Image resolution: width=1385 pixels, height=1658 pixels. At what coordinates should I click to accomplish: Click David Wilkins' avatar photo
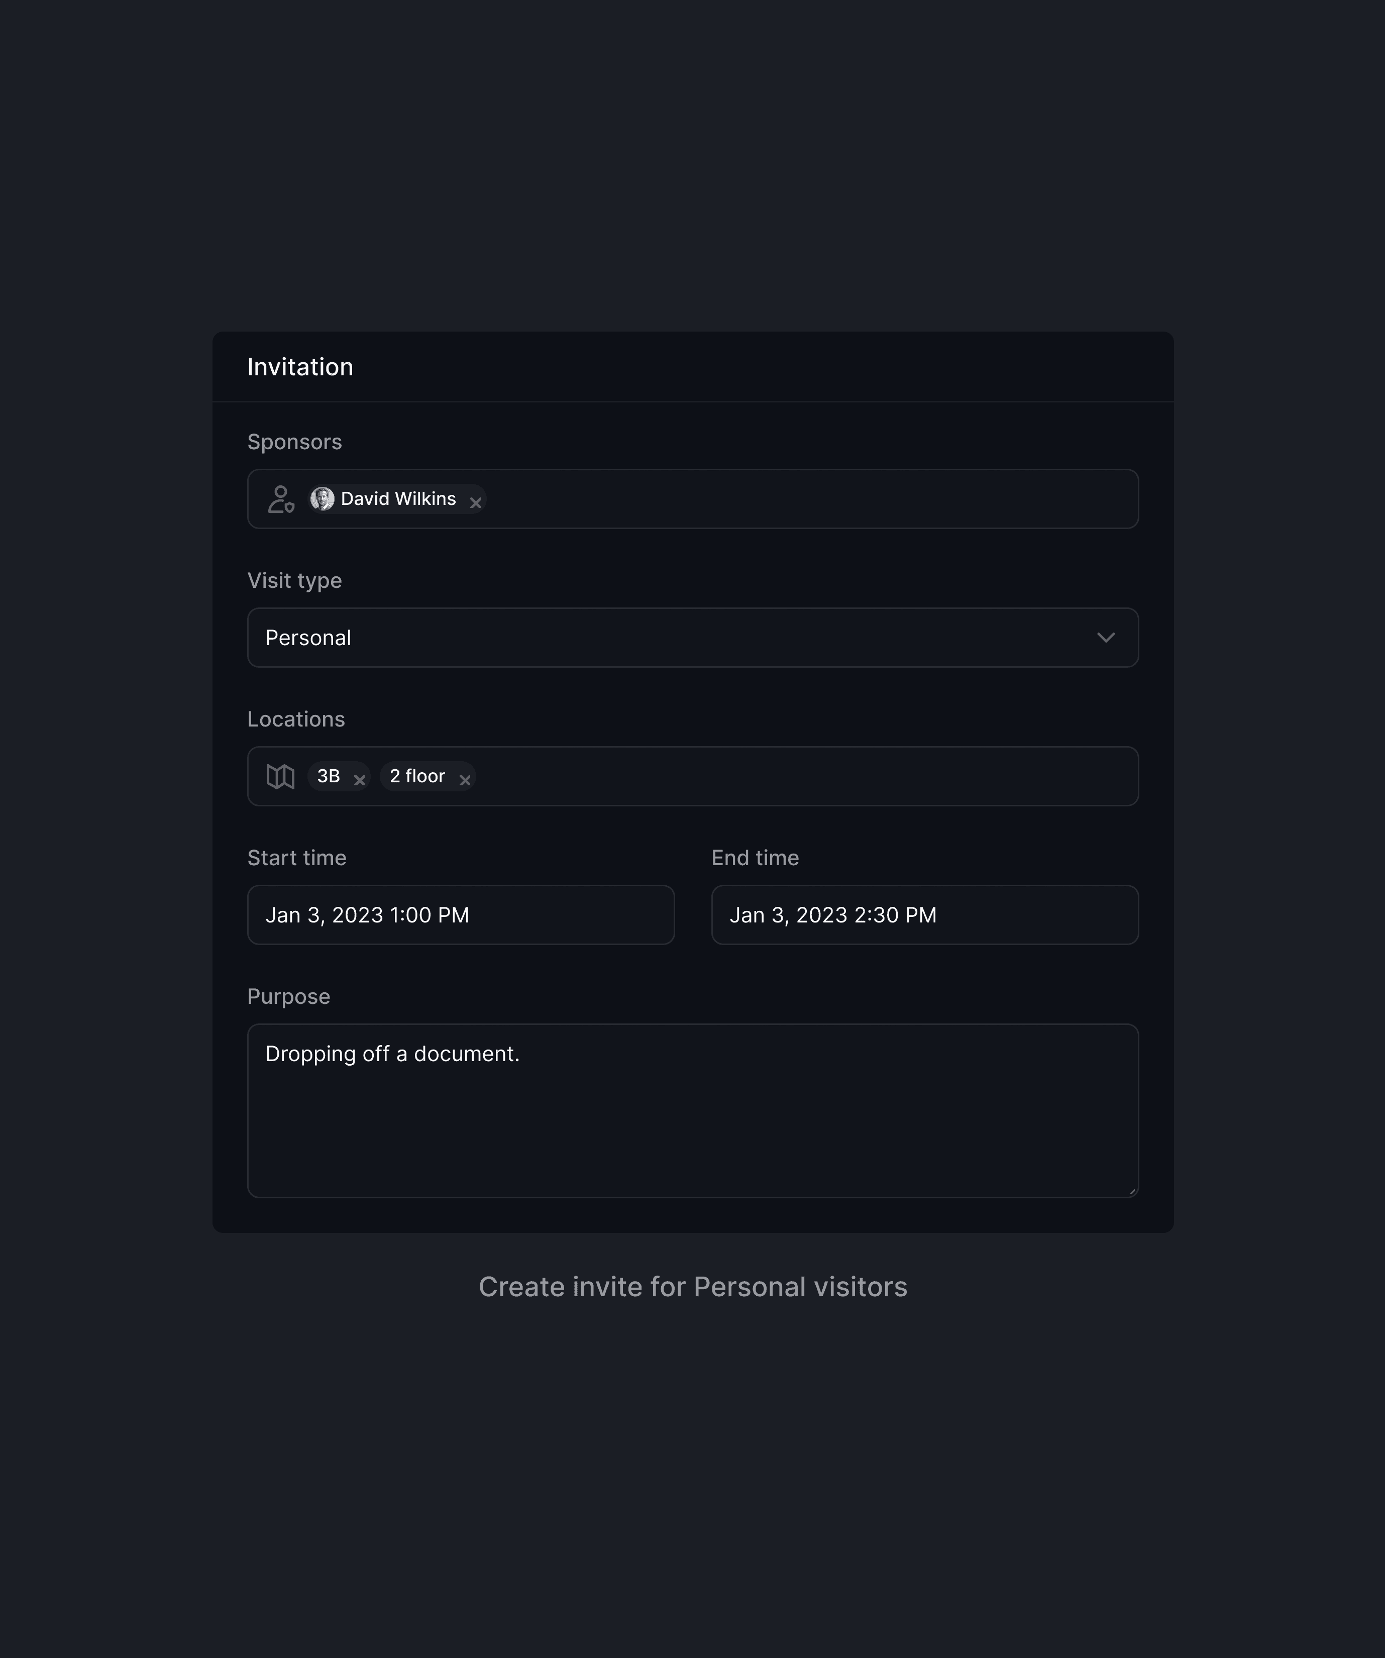(x=322, y=499)
